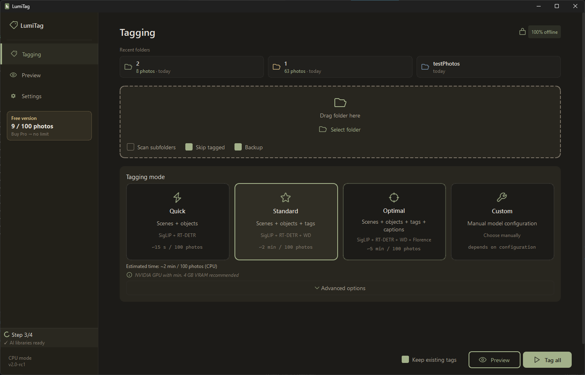Open recent folder 2 with 8 photos

(192, 67)
